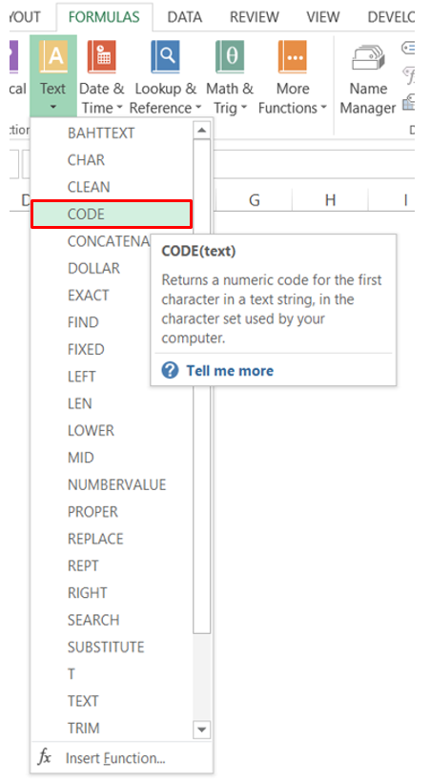430x780 pixels.
Task: Open the Date & Time functions icon
Action: click(101, 56)
